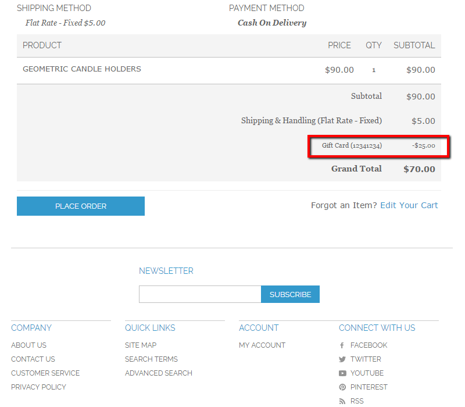465x407 pixels.
Task: Visit the Customer Service page
Action: [x=45, y=373]
